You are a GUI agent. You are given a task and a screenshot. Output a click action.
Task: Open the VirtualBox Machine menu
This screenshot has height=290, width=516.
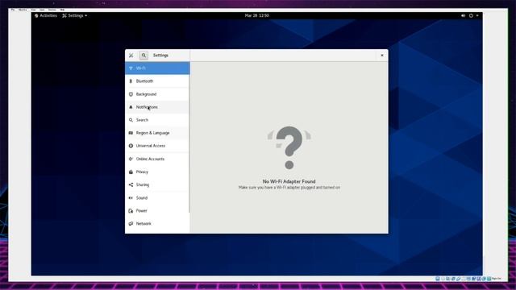point(23,10)
